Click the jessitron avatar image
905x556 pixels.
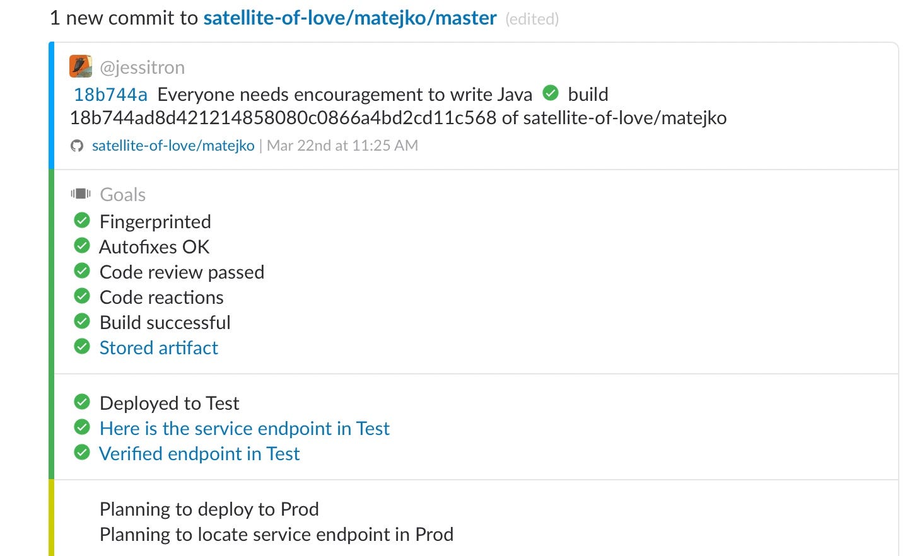[81, 66]
